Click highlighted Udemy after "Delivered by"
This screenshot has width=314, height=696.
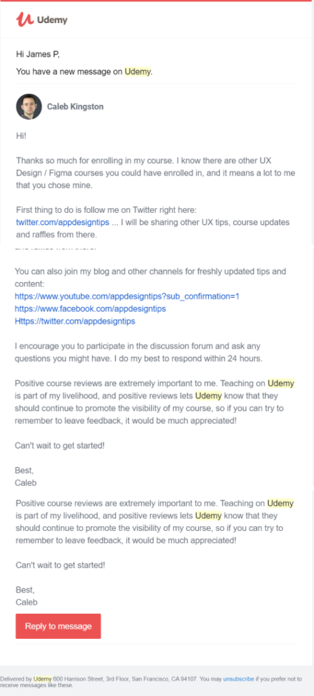pyautogui.click(x=43, y=679)
